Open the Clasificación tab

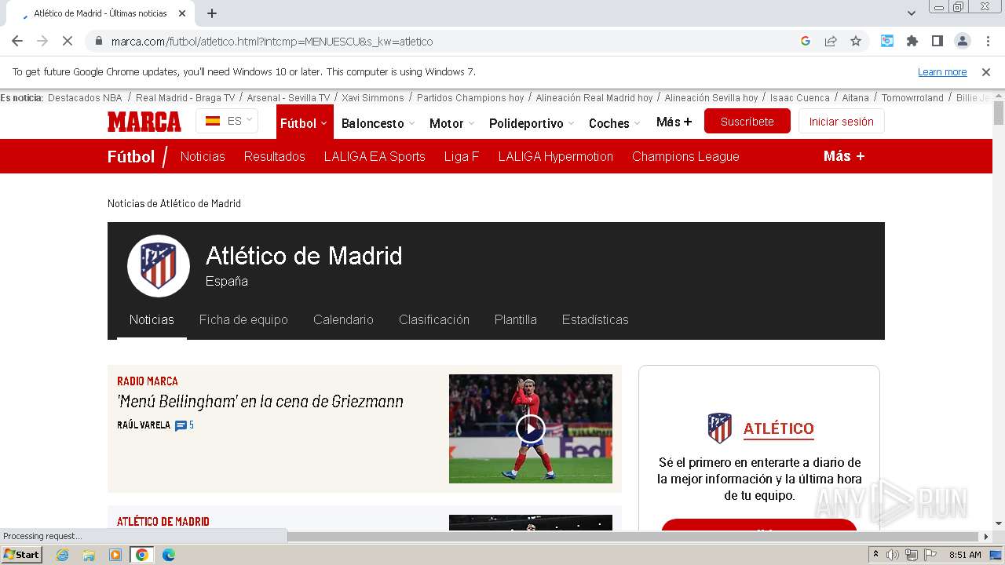point(434,319)
